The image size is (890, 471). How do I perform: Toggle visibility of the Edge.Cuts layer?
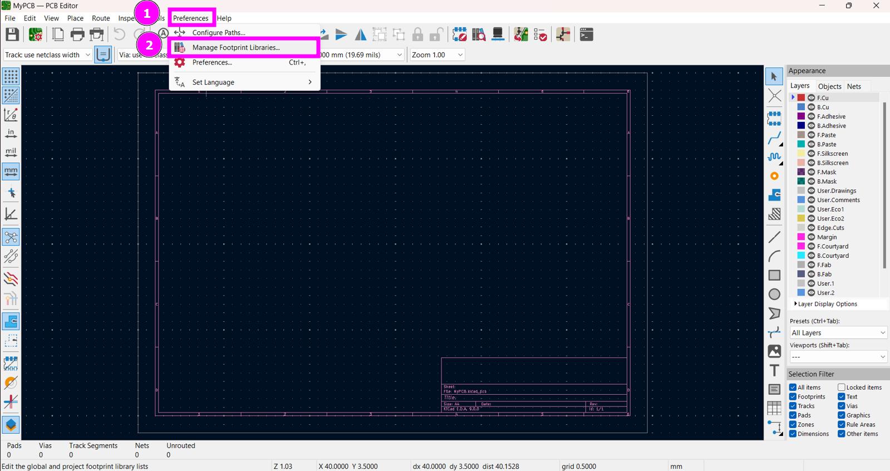[x=811, y=228]
